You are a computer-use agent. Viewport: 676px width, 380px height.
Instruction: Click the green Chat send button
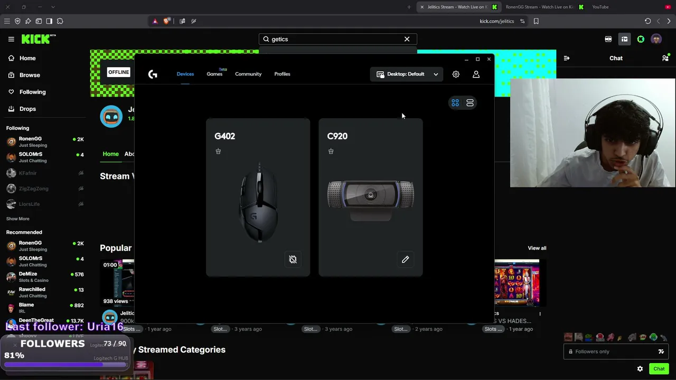[659, 369]
